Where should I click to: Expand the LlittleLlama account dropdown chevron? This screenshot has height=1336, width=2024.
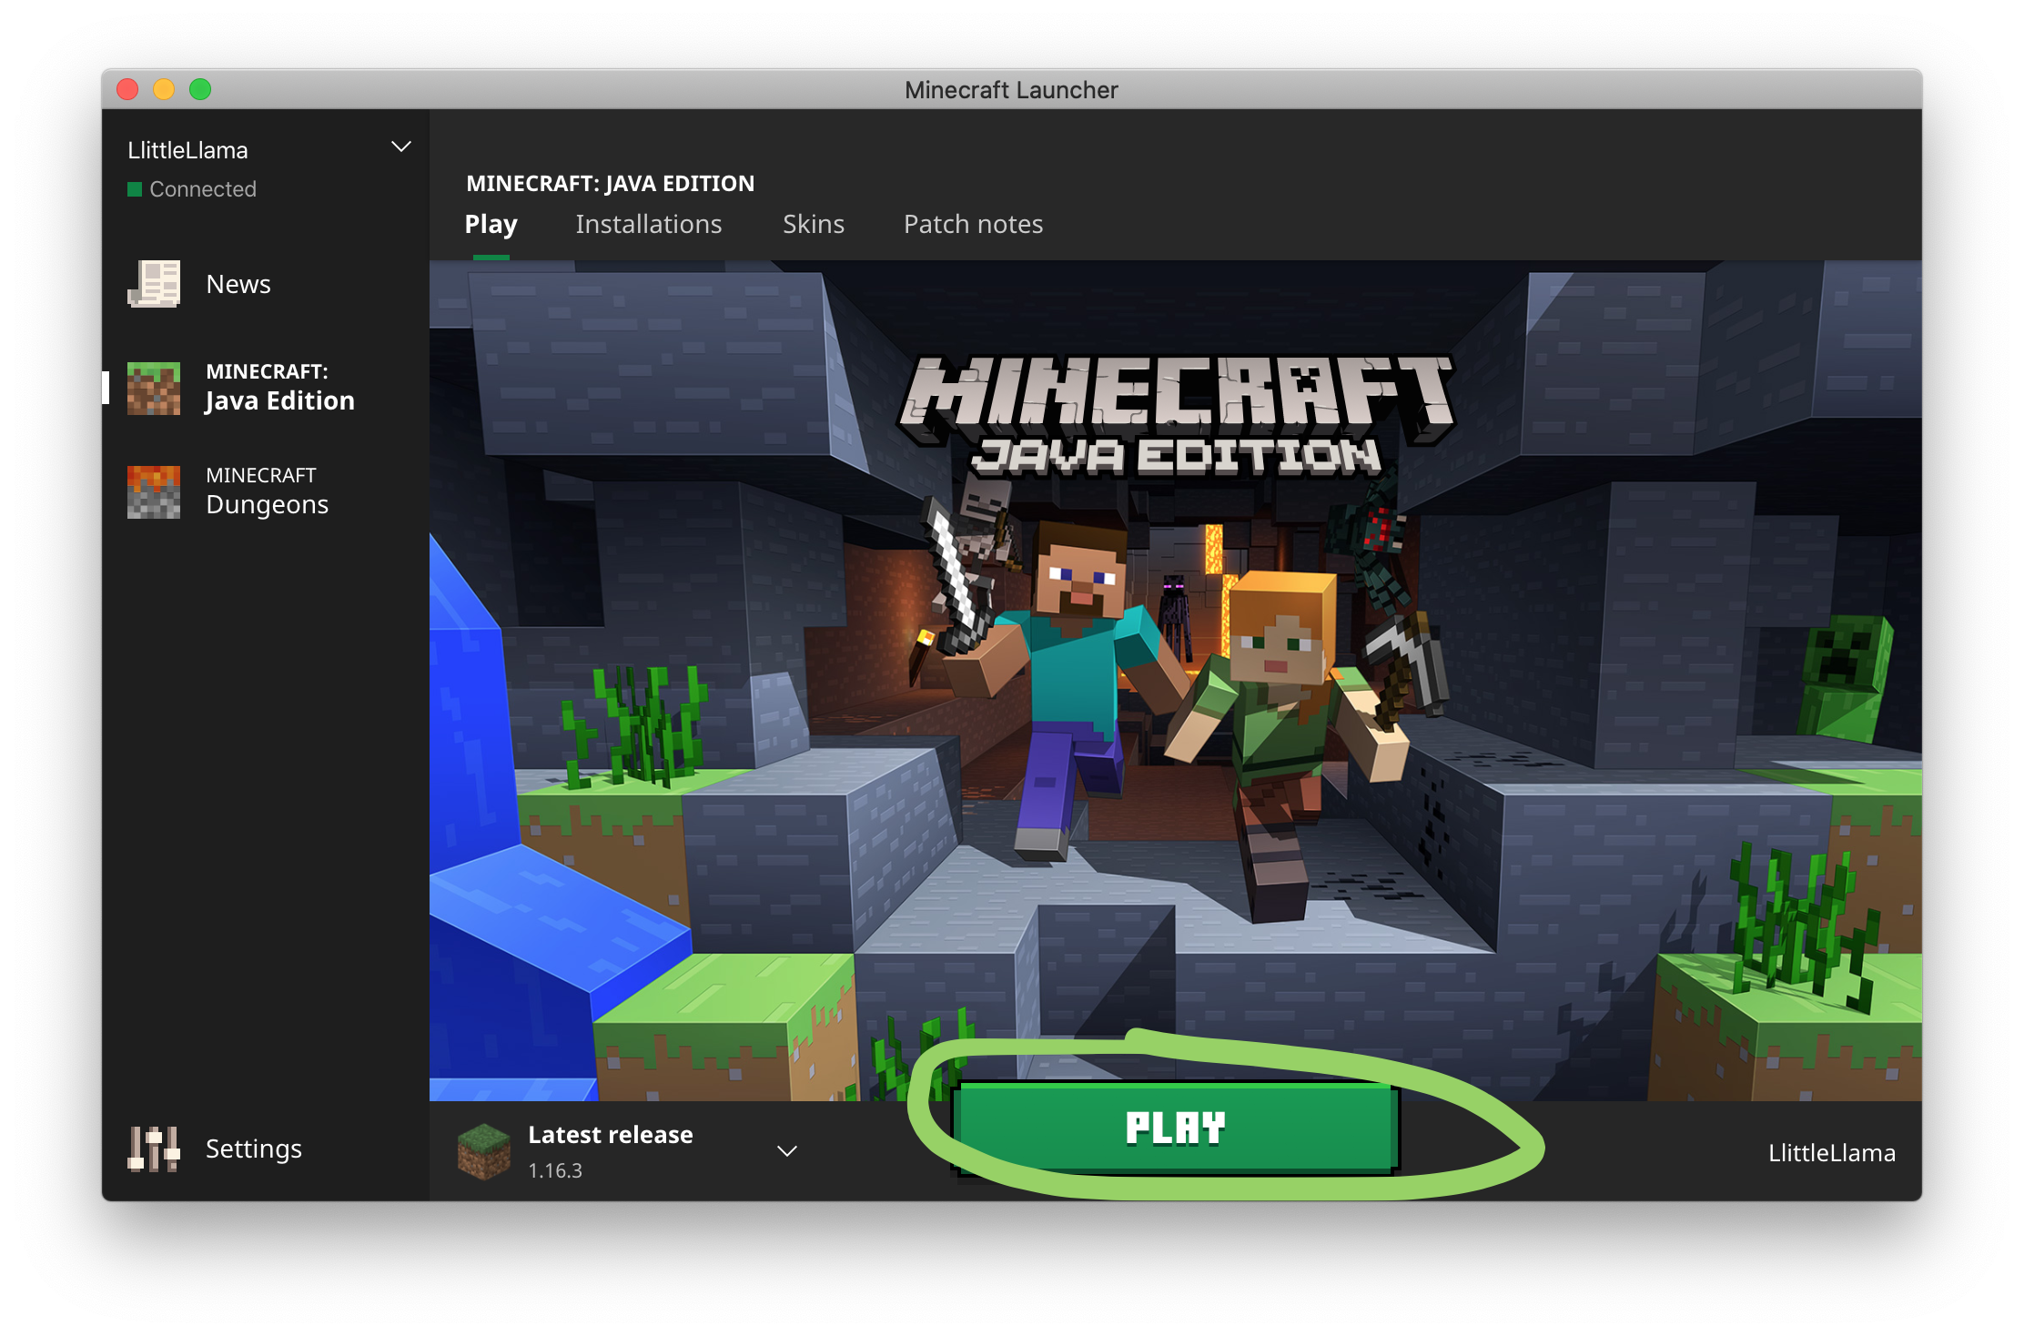(x=400, y=147)
